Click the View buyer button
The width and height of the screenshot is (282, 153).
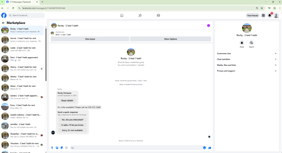[x=90, y=39]
